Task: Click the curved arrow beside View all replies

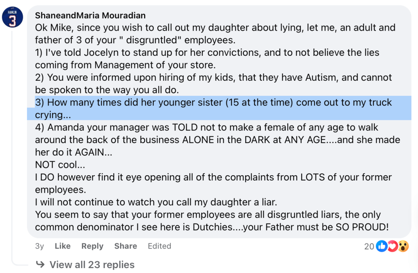Action: tap(40, 264)
